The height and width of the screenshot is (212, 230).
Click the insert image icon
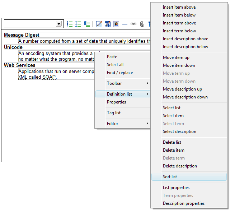pos(116,24)
